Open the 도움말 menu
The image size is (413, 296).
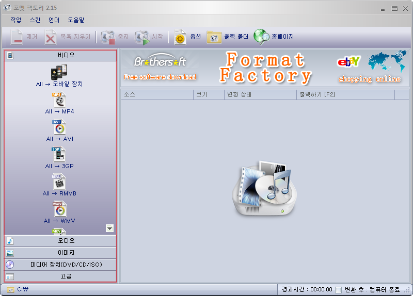[76, 20]
